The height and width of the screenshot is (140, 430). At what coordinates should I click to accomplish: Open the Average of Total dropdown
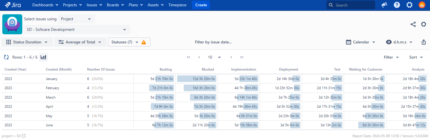click(80, 42)
